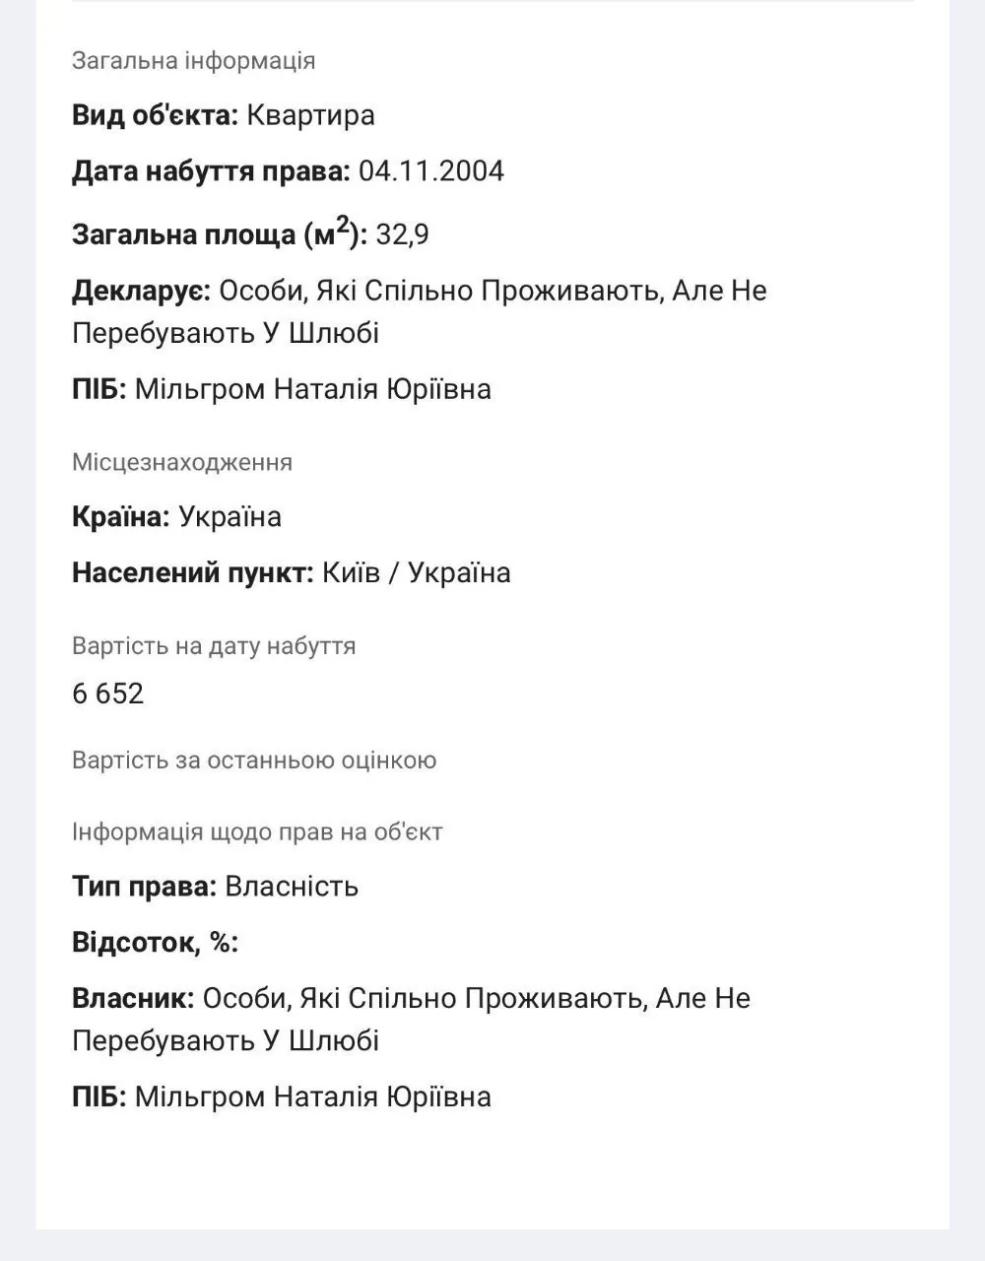Select the 'Київ / Україна' locality value
The image size is (985, 1261).
[x=416, y=573]
